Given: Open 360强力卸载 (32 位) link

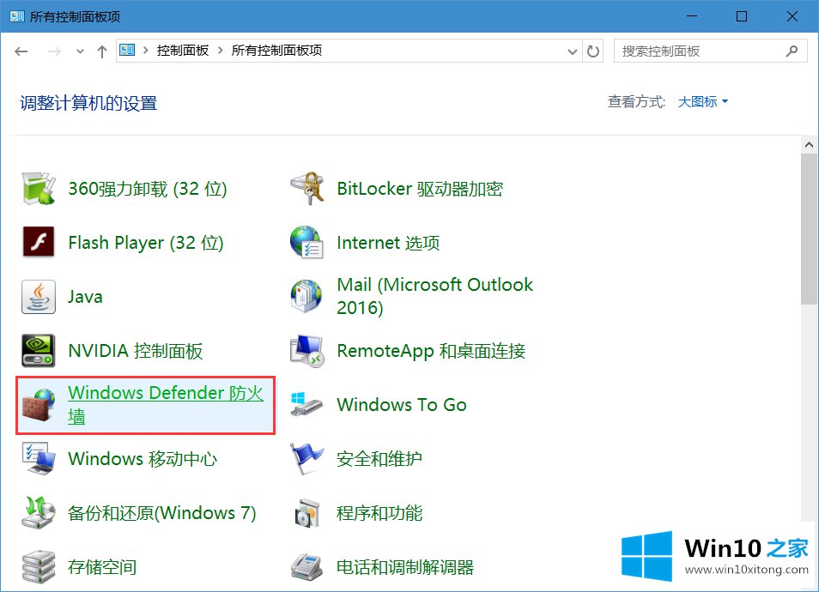Looking at the screenshot, I should click(148, 189).
